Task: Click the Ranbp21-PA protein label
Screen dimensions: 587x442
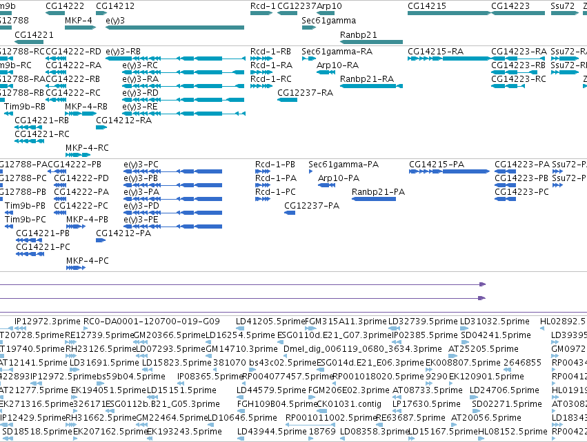Action: [379, 192]
